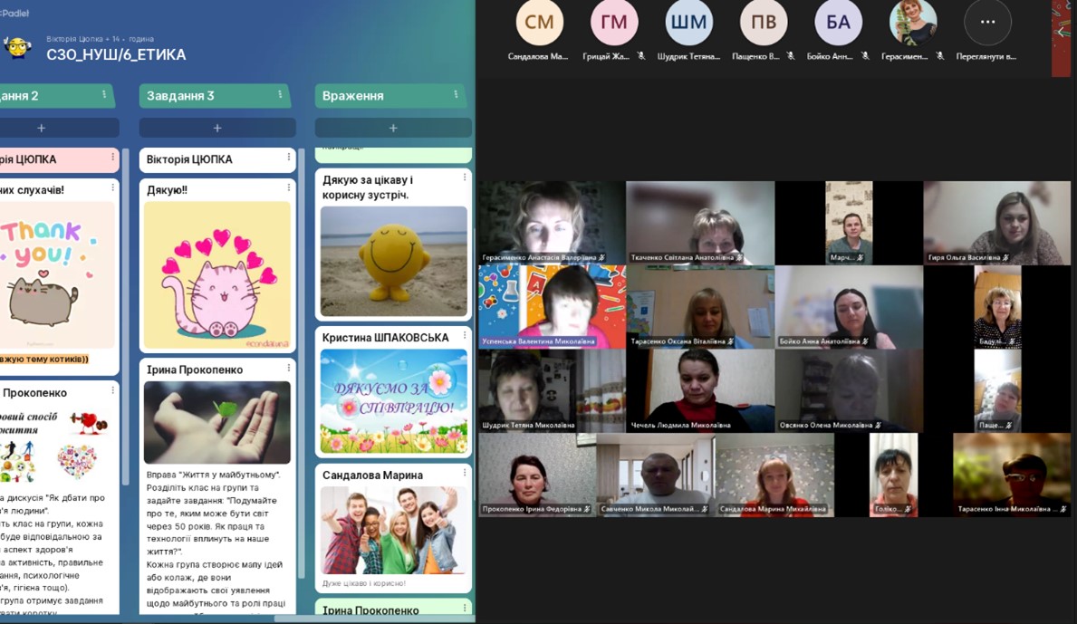
Task: Add a post under the Враження column
Action: coord(393,128)
